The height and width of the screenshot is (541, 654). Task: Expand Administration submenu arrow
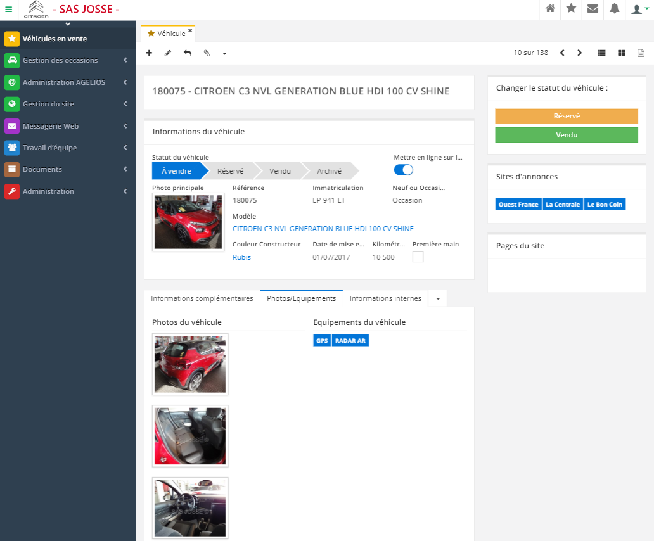click(125, 191)
